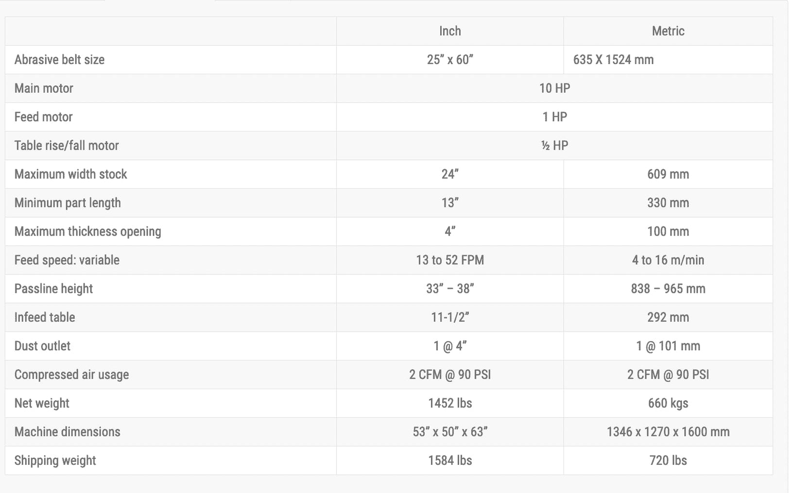Click the 1452 lbs net weight value
This screenshot has height=493, width=793.
click(x=450, y=403)
